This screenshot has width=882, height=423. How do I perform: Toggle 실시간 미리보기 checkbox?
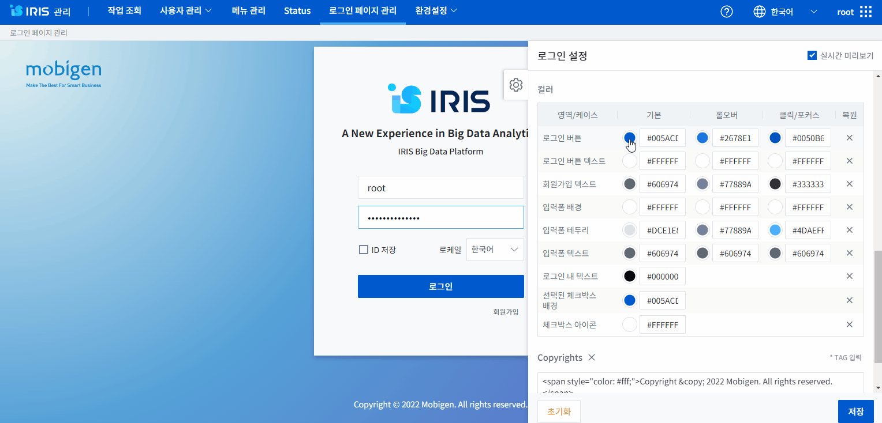tap(812, 55)
